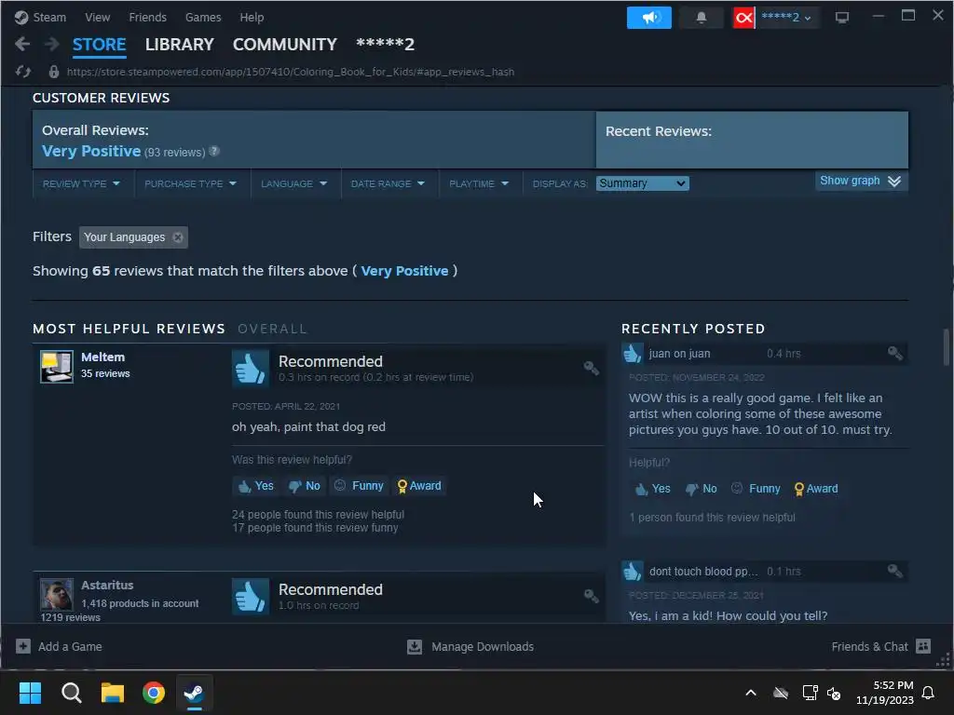
Task: Switch to Big Picture mode monitor icon
Action: pos(842,18)
